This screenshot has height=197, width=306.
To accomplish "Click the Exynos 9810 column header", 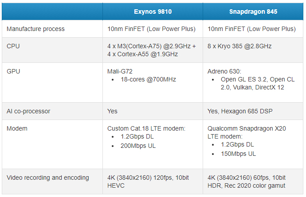I will (x=153, y=12).
